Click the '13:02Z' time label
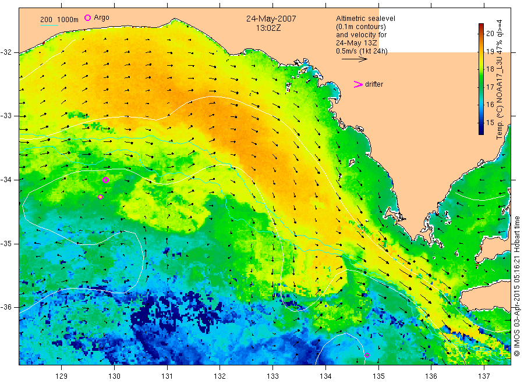524x384 pixels. (268, 29)
